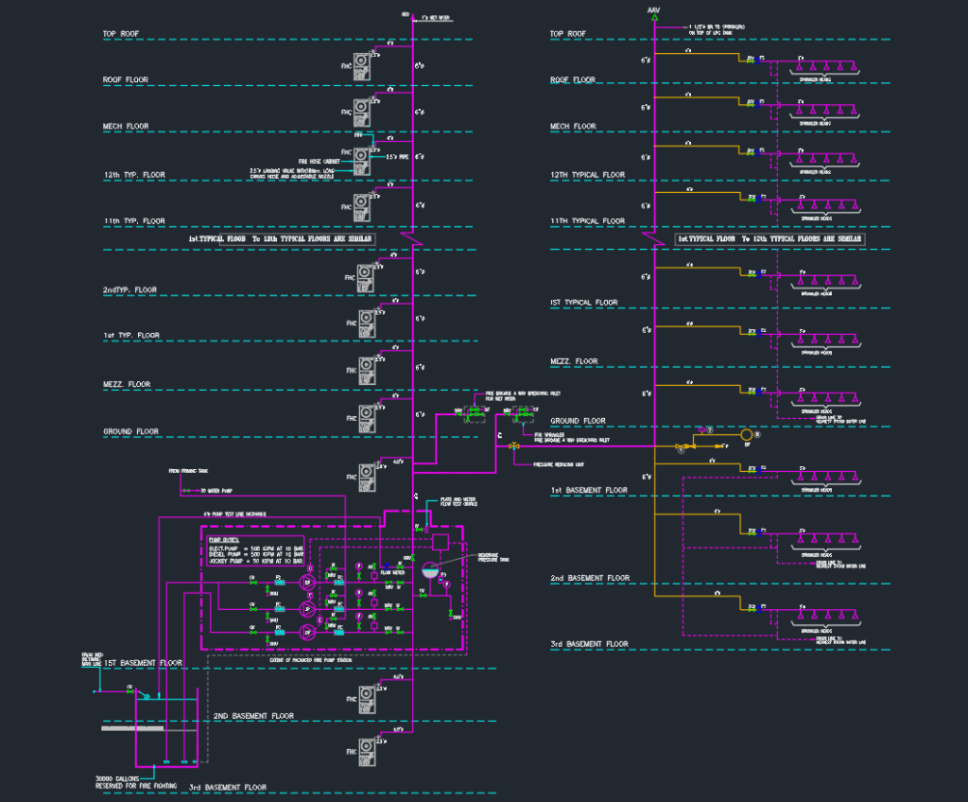Click the diesel pump circle symbol
This screenshot has width=968, height=802.
tap(307, 632)
